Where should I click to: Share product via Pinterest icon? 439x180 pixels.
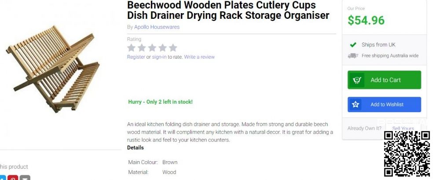(13, 178)
